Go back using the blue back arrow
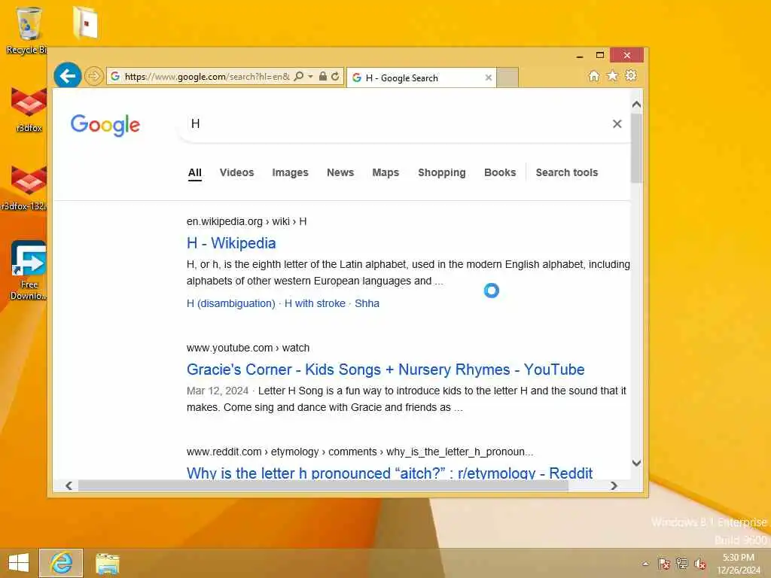Viewport: 771px width, 578px height. pos(67,76)
